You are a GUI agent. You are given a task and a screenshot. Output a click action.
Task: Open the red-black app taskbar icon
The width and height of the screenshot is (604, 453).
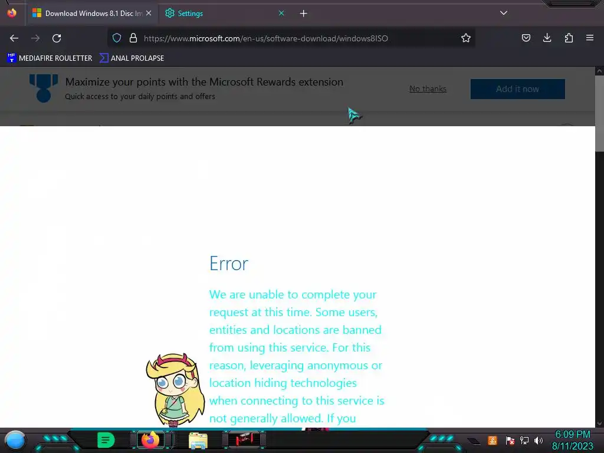[x=244, y=439]
